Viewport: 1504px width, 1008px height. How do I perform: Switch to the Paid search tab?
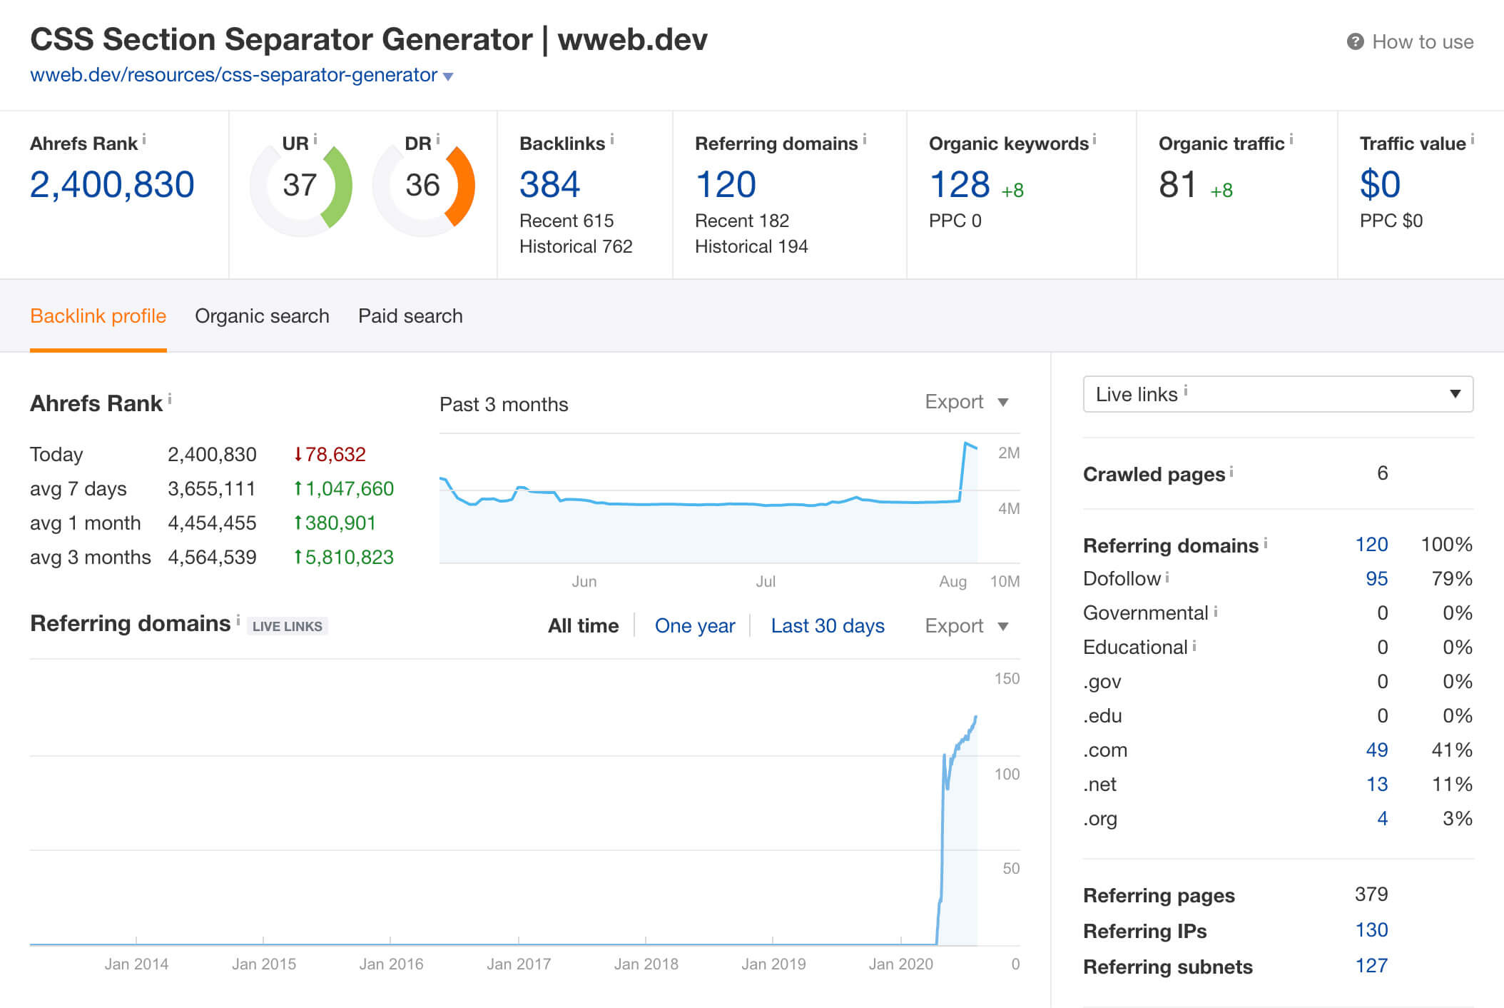(410, 316)
